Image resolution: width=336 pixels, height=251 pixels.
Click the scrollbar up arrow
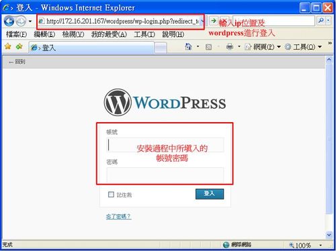pyautogui.click(x=329, y=60)
